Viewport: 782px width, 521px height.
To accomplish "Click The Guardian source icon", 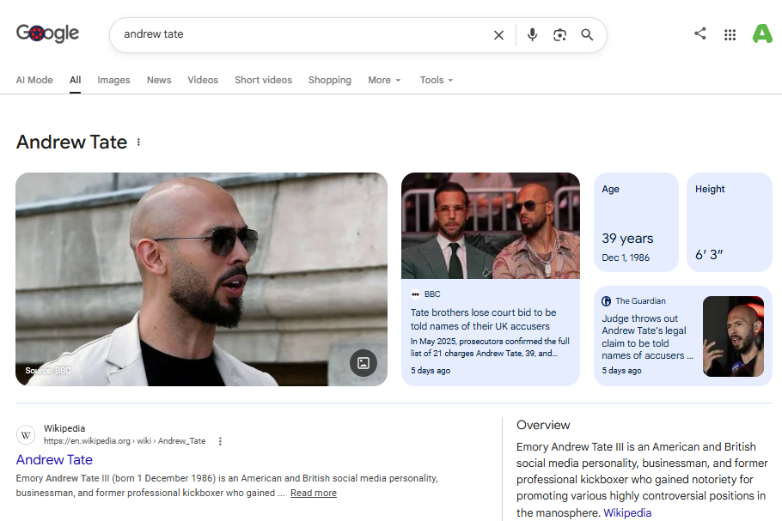I will coord(607,301).
